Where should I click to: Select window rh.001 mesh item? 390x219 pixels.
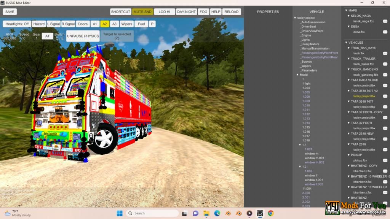point(314,158)
